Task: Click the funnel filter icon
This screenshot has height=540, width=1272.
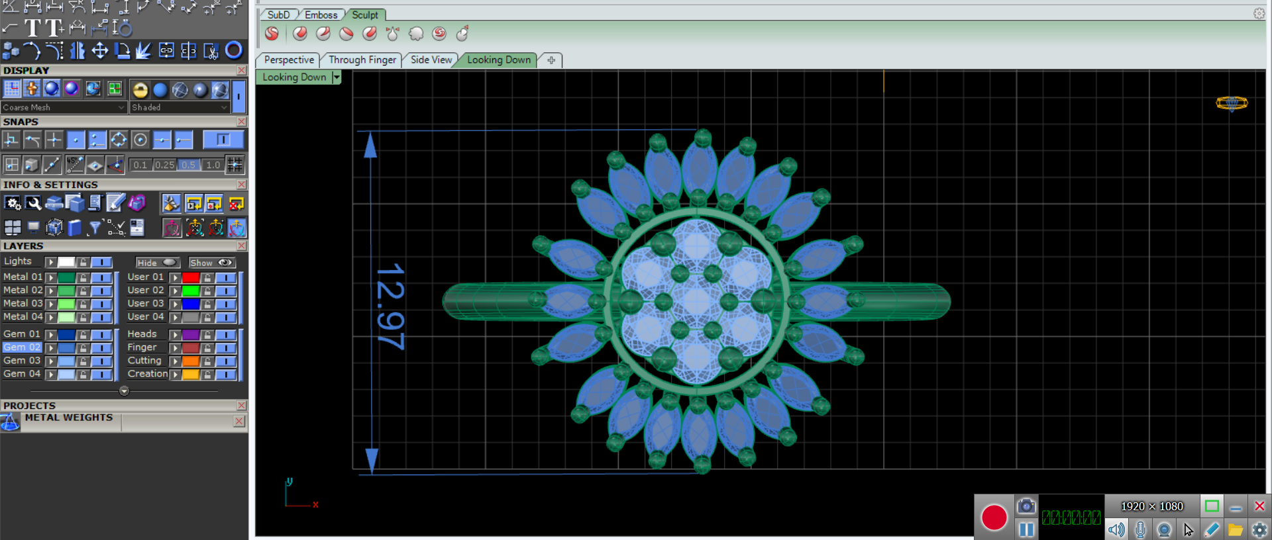Action: point(95,228)
